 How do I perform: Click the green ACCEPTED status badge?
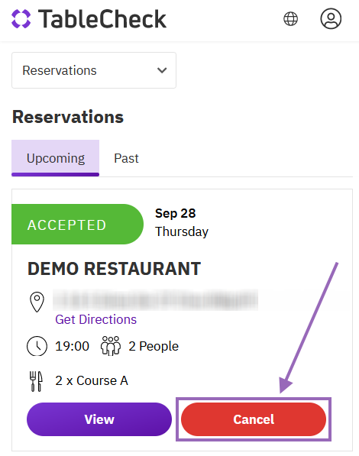(x=77, y=225)
